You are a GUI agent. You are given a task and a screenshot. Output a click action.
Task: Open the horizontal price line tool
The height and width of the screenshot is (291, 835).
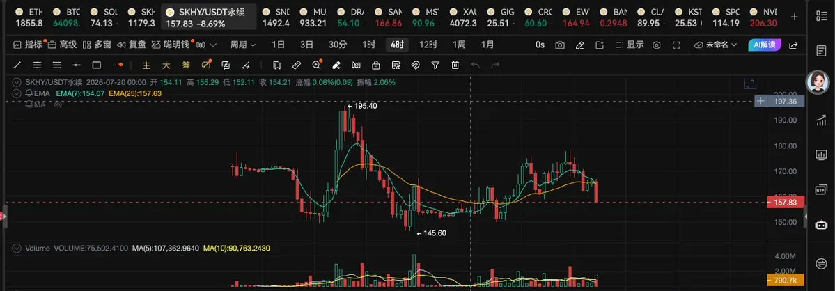pos(77,65)
